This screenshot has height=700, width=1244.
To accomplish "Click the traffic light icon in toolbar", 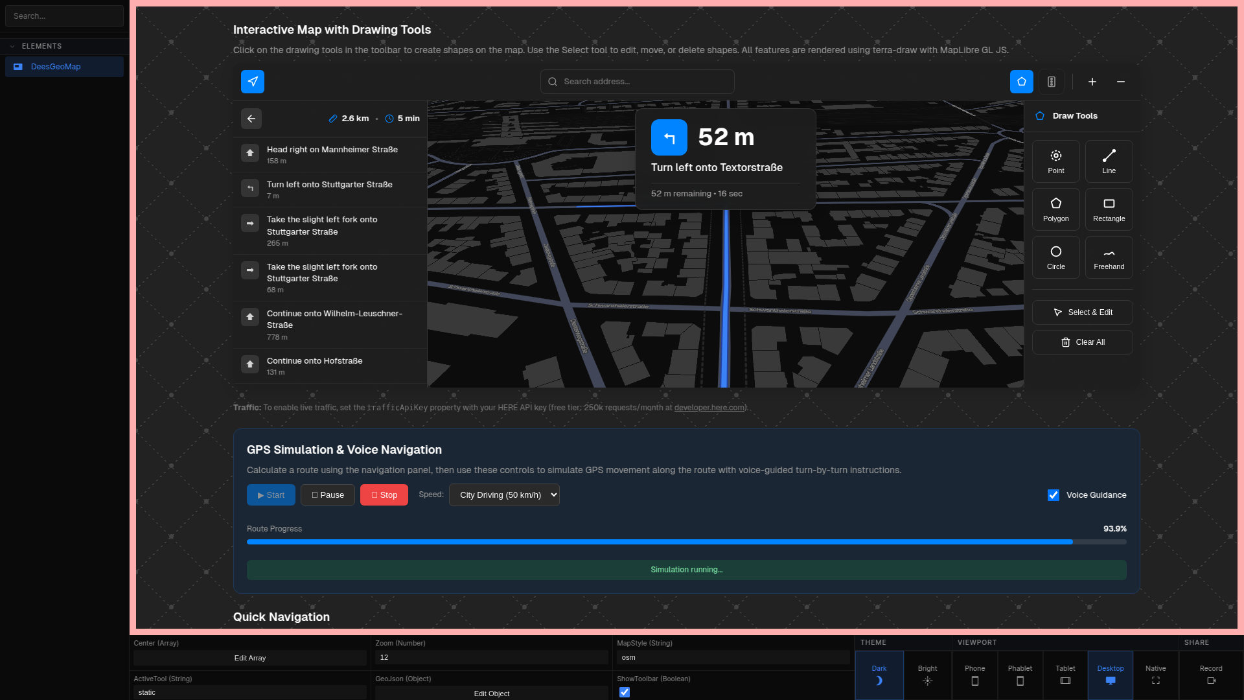I will (x=1052, y=82).
